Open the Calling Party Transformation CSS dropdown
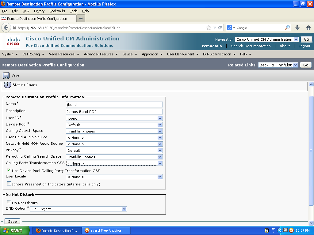314x235 pixels. tap(114, 163)
